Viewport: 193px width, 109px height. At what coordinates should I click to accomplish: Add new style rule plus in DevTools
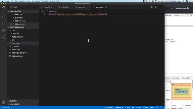pyautogui.click(x=168, y=81)
